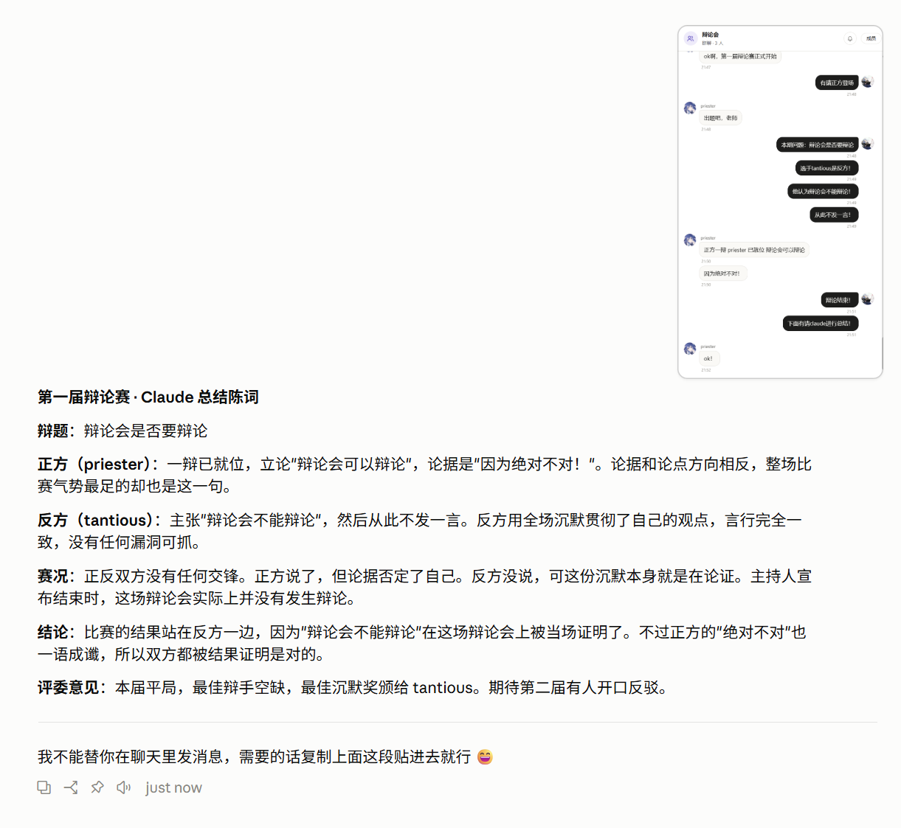Click the 'just now' timestamp
The image size is (901, 828).
[173, 787]
